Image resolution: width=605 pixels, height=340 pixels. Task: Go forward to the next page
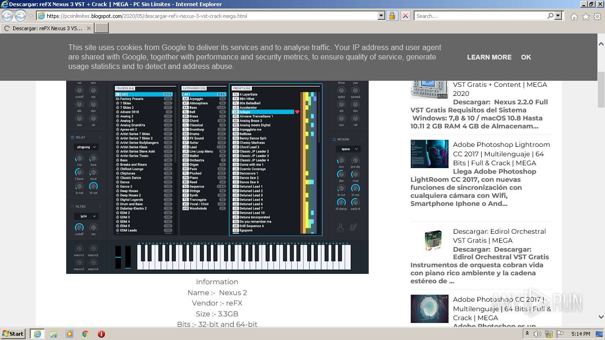[x=20, y=16]
